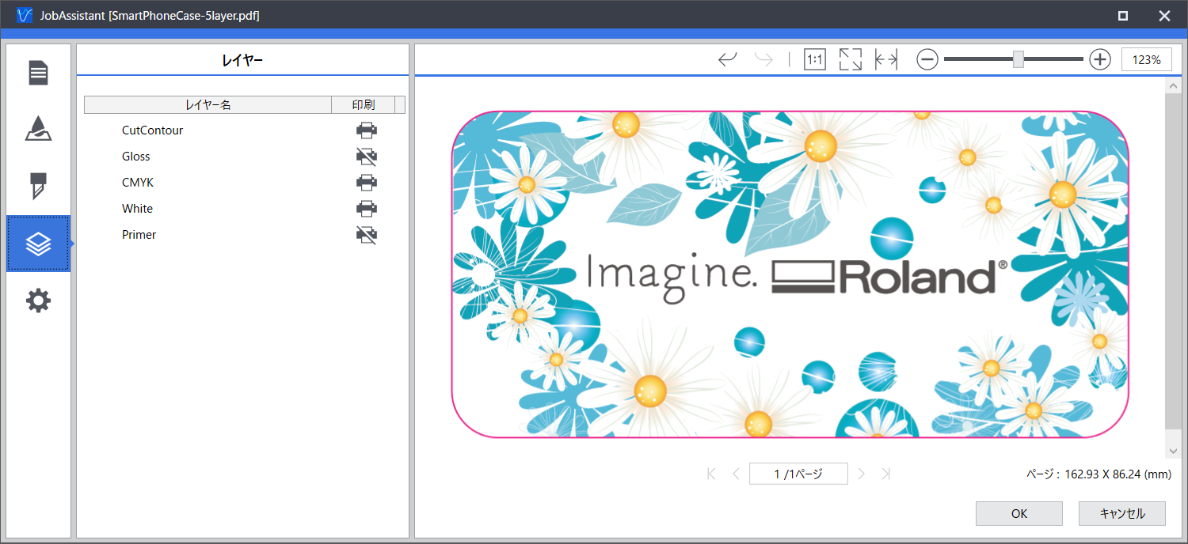Click the zoom slider handle
The height and width of the screenshot is (544, 1188).
click(1019, 59)
